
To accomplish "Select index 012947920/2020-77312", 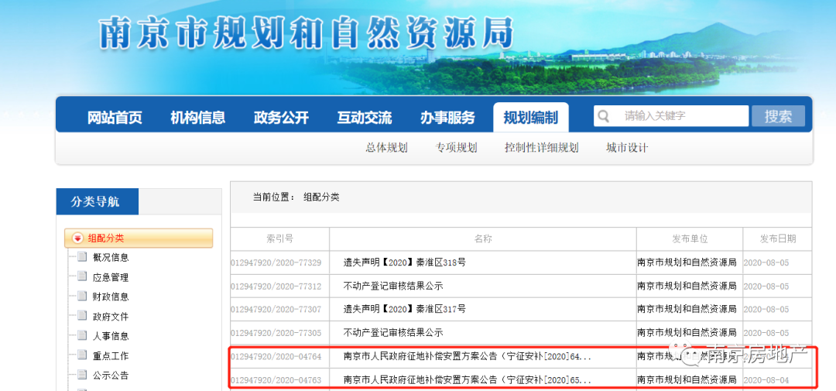I will click(x=276, y=286).
